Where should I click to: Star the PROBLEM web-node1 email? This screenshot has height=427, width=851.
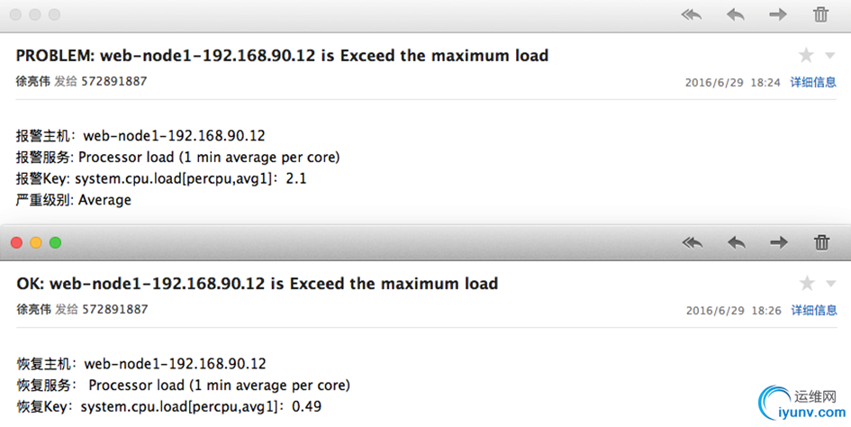[806, 56]
